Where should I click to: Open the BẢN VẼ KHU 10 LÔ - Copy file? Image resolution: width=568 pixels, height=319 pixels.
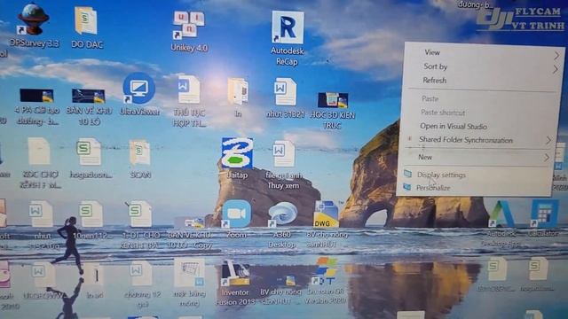pyautogui.click(x=189, y=222)
